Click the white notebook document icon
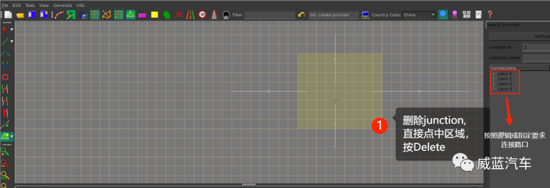Screen dimensions: 550x188 [x=478, y=15]
